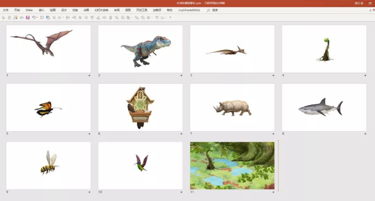Switch to the 审阅 ribbon tab

click(117, 10)
